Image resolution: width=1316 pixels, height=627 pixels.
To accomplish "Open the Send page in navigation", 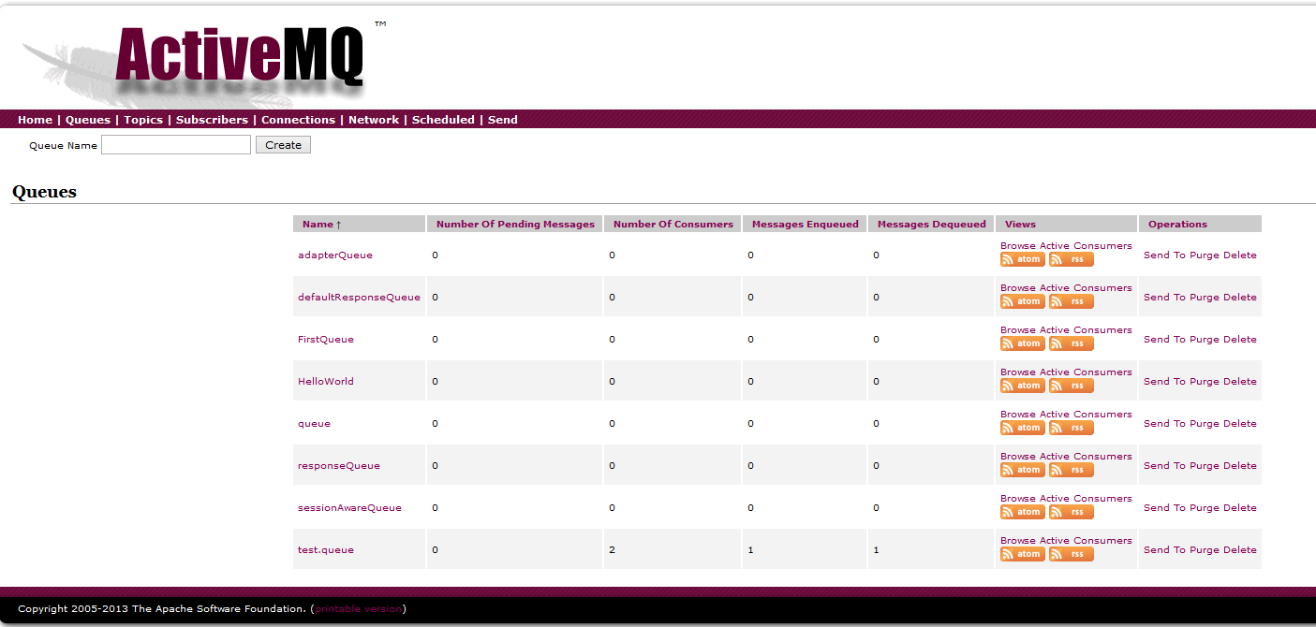I will [x=503, y=120].
